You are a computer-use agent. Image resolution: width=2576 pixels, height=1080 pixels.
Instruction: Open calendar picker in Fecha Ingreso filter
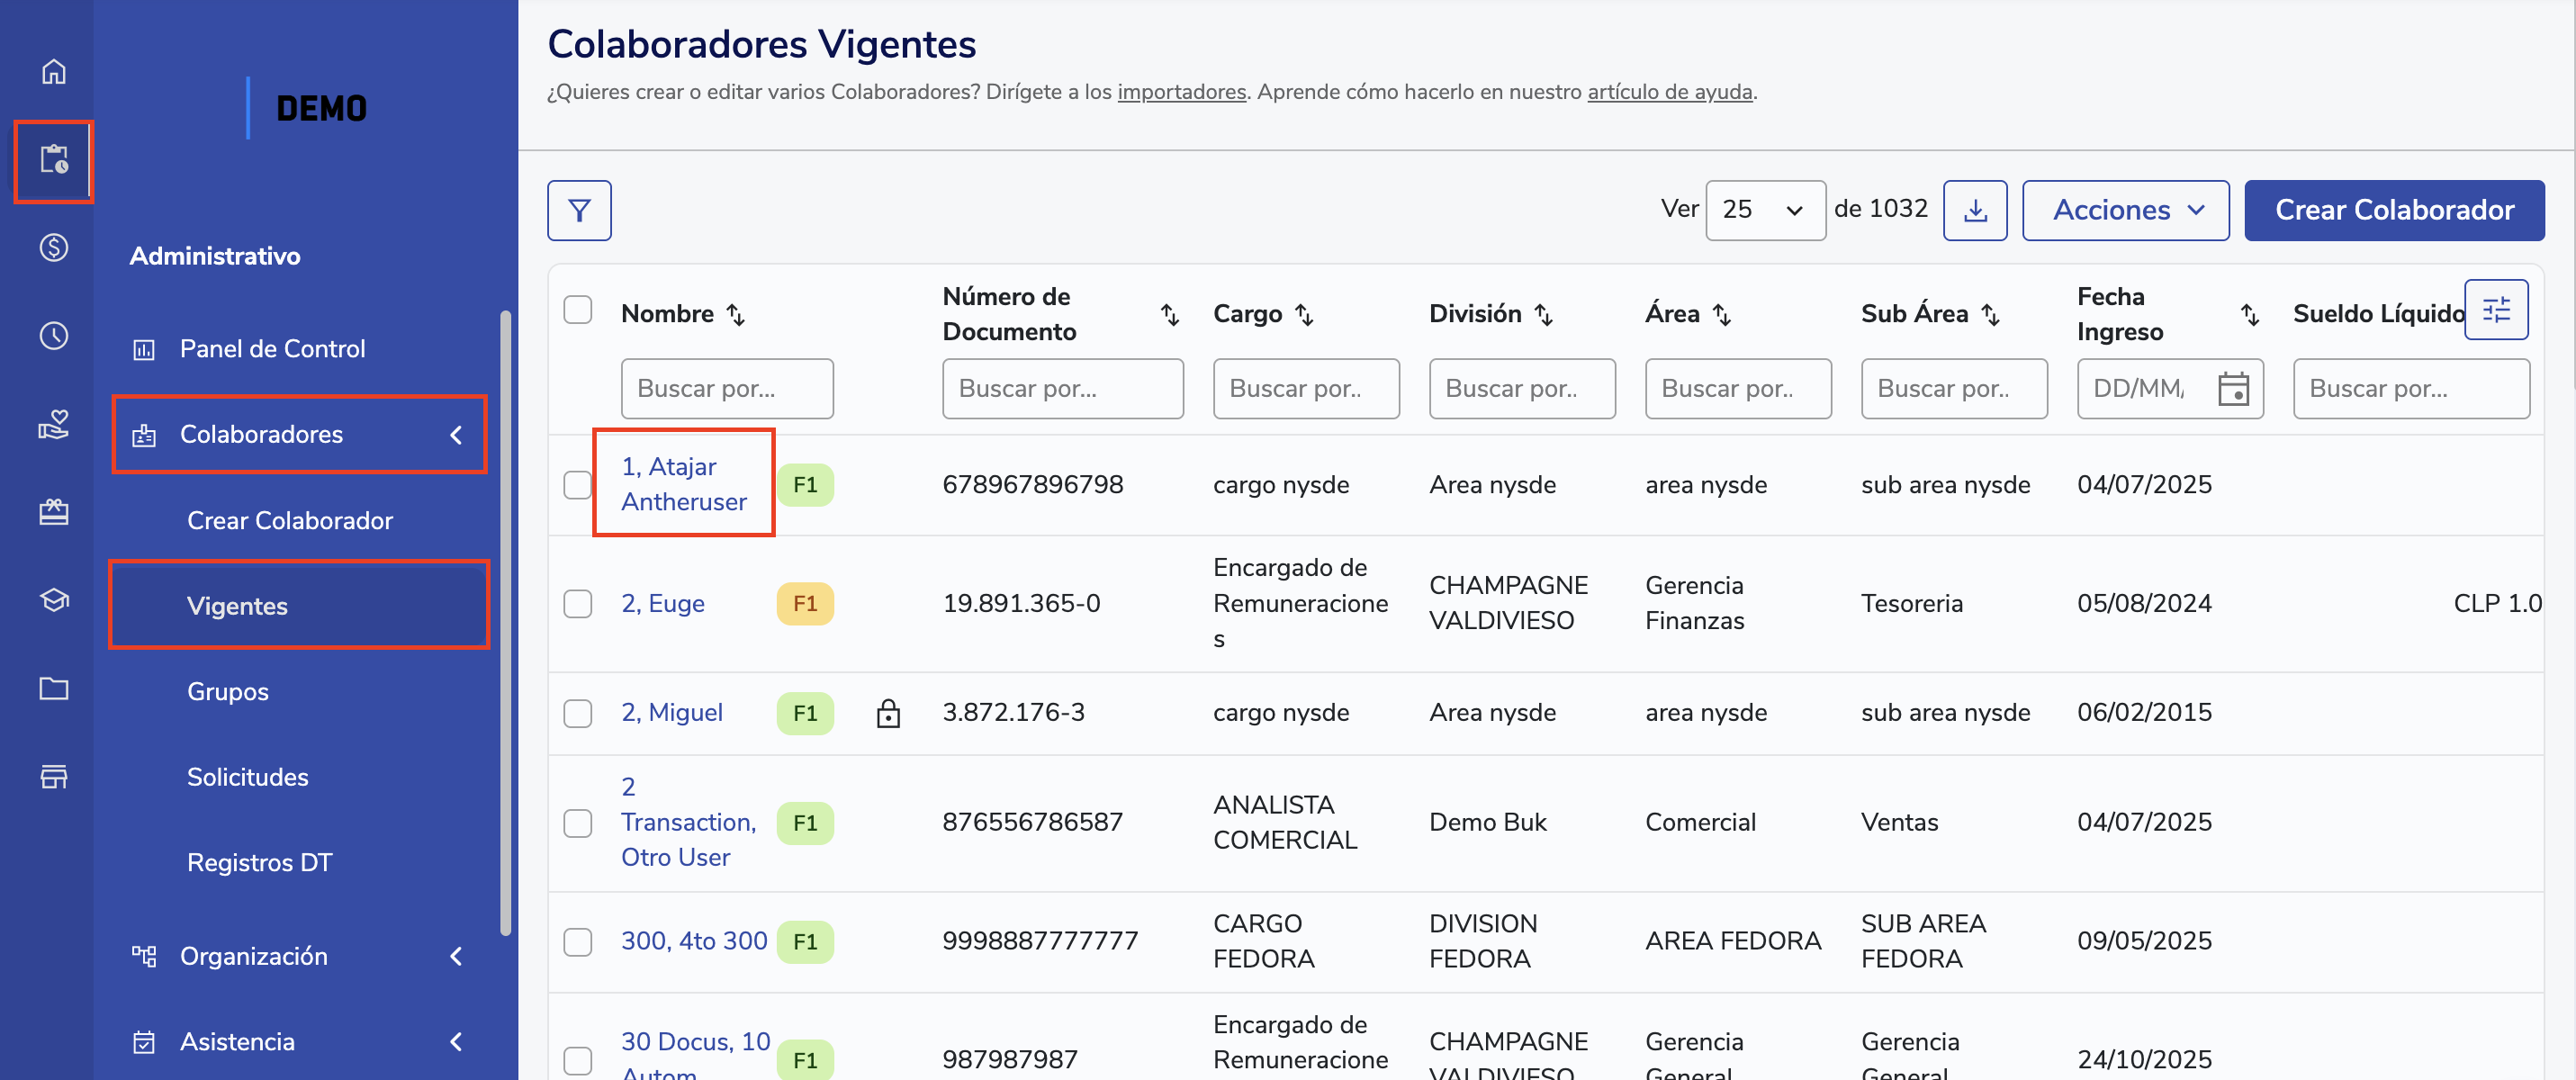pyautogui.click(x=2232, y=389)
